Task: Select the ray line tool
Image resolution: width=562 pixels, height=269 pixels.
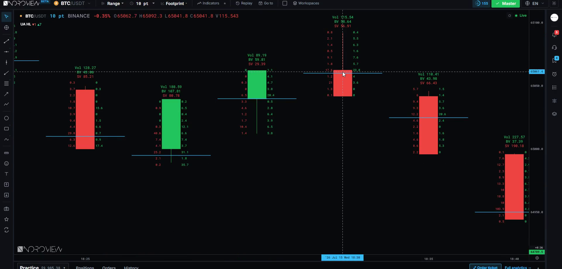Action: 6,73
